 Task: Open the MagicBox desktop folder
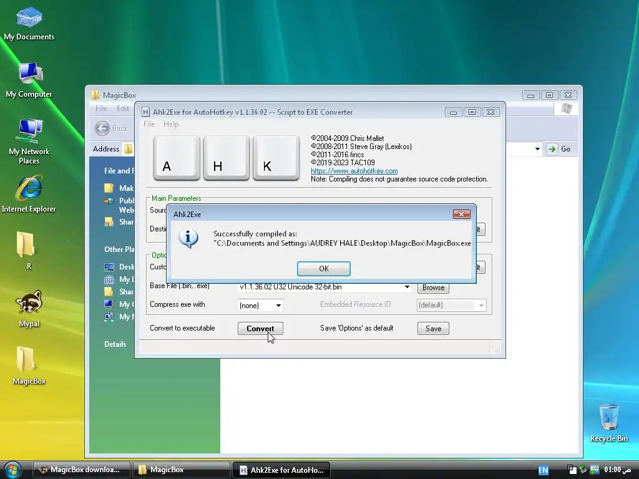[29, 365]
